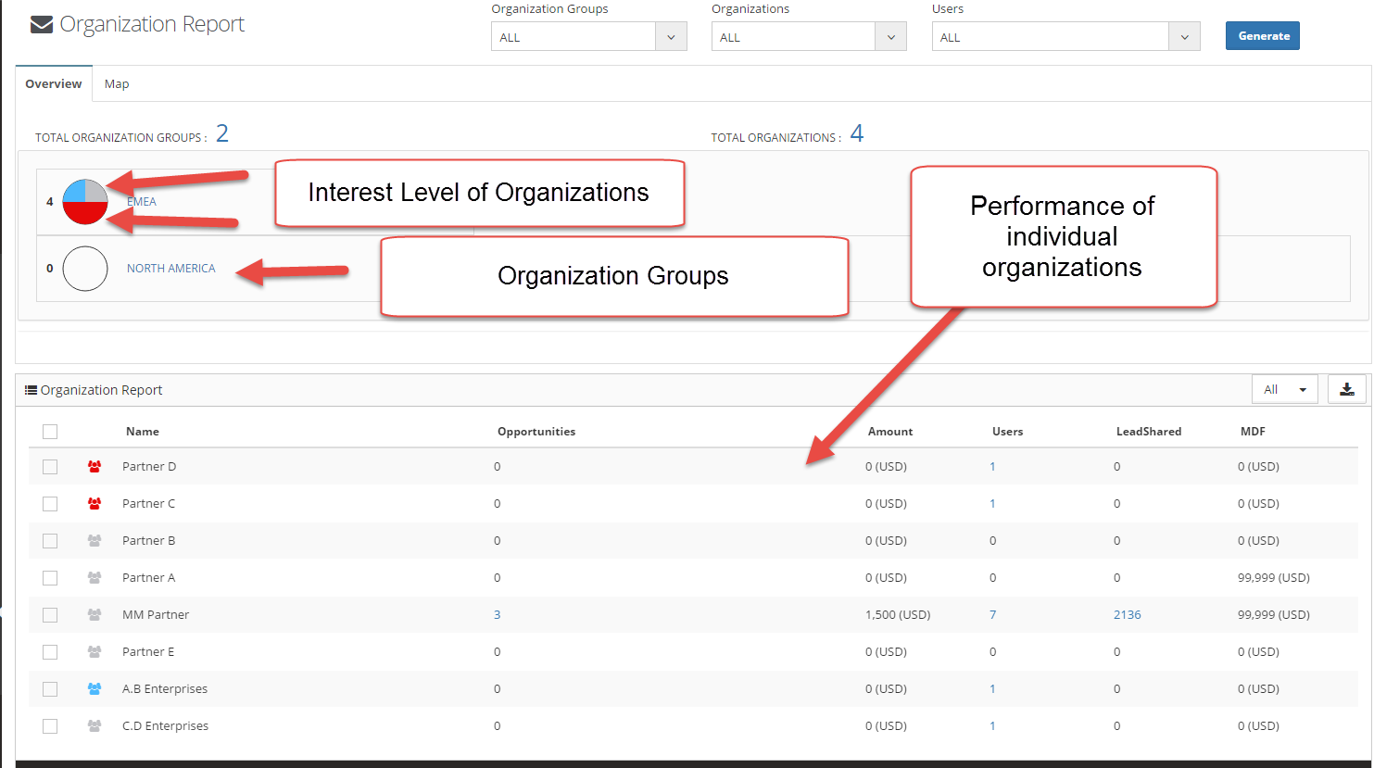Switch to the Map tab
Screen dimensions: 1374x768
[x=117, y=83]
